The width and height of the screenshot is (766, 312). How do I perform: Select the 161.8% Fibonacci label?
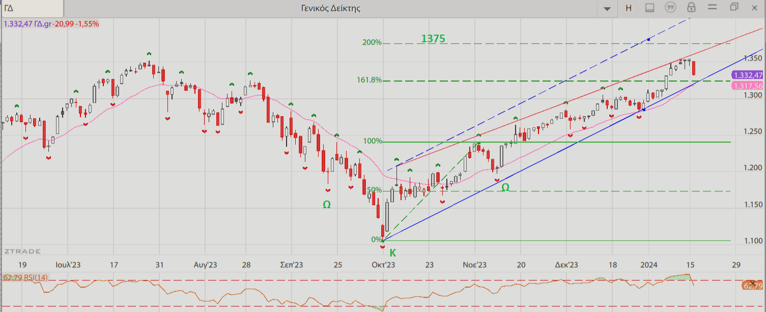369,80
